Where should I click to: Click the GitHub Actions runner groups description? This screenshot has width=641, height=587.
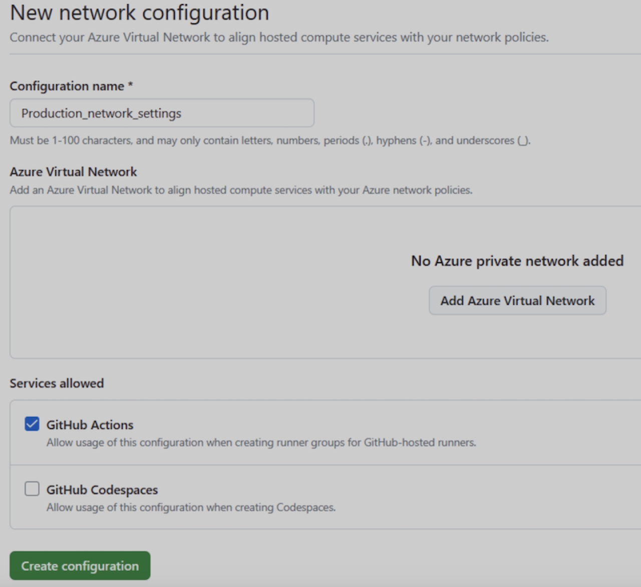point(261,443)
